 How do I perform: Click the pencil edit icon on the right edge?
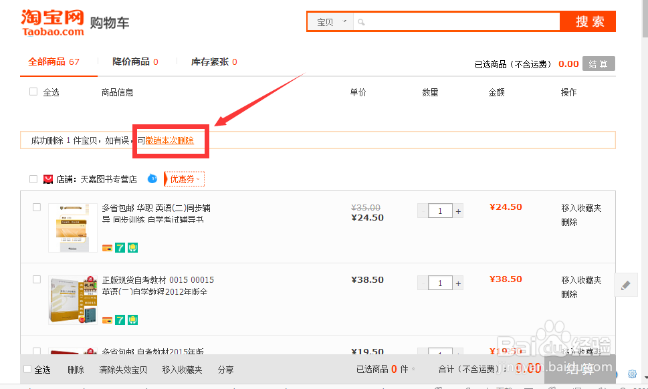626,285
